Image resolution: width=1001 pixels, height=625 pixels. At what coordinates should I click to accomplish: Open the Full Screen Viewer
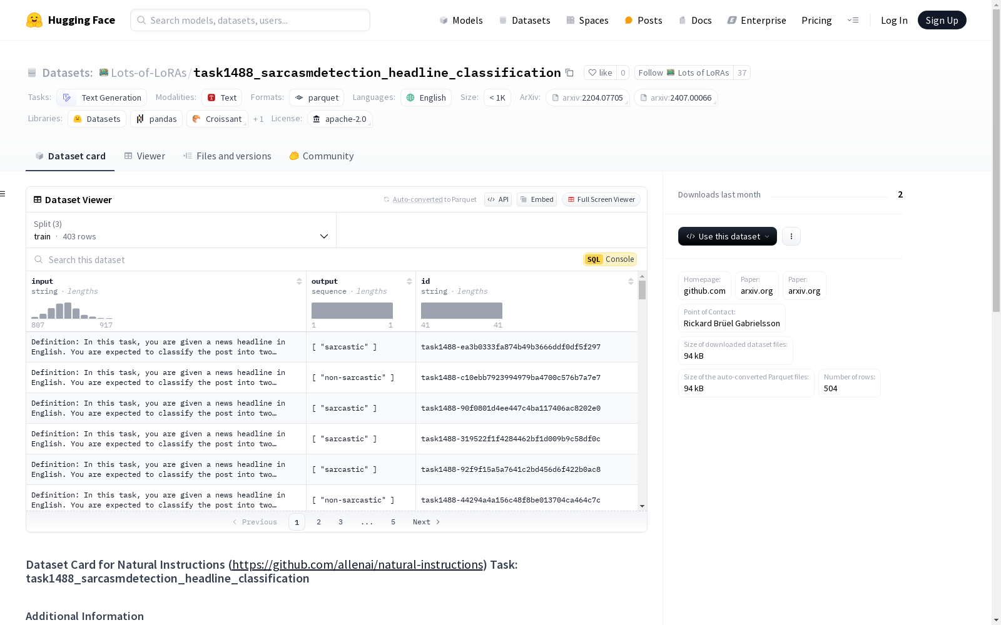click(601, 199)
